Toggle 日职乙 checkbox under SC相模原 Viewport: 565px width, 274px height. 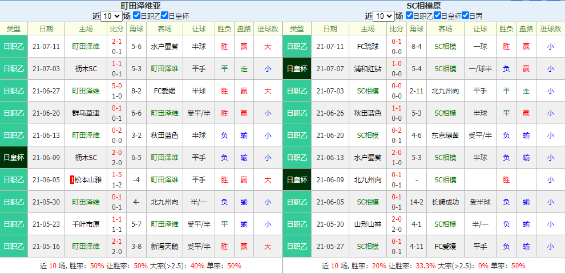[x=409, y=16]
